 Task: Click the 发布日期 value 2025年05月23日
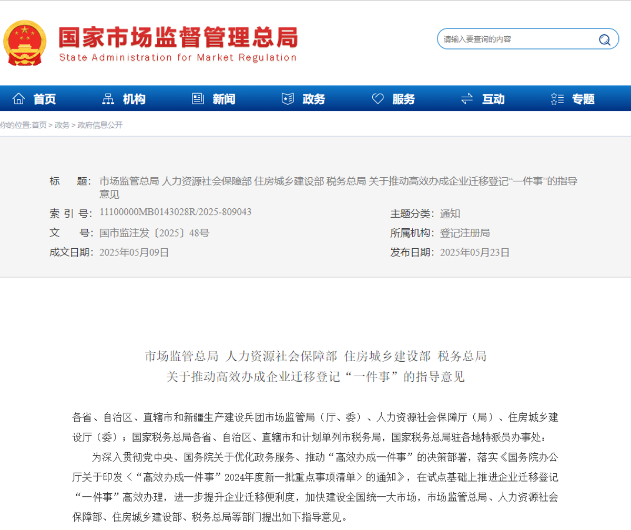click(475, 252)
